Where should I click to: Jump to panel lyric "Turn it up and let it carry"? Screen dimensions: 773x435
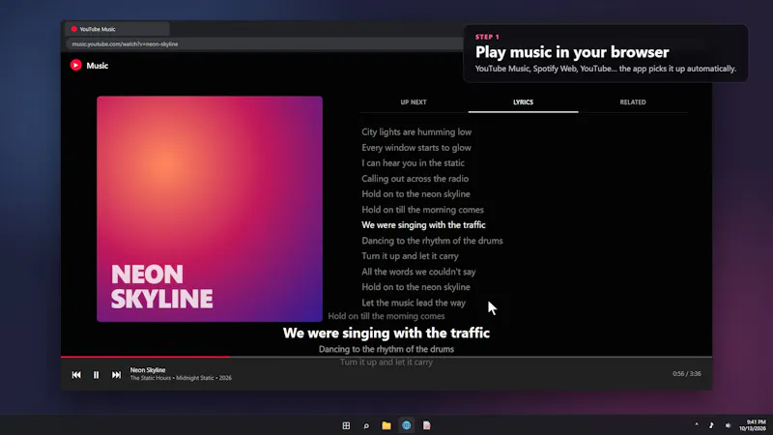410,256
